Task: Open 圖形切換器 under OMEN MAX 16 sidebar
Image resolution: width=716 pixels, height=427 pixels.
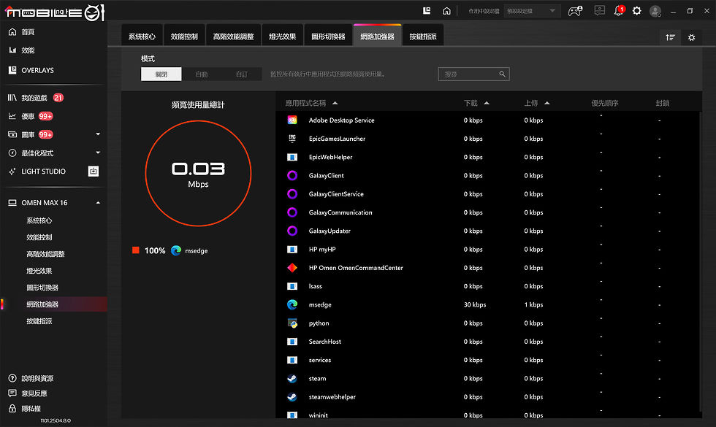Action: 42,288
